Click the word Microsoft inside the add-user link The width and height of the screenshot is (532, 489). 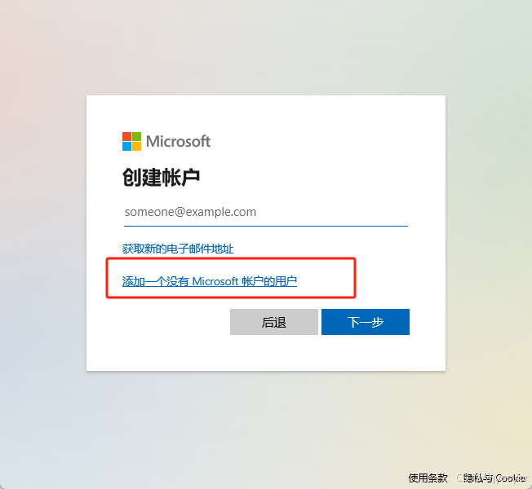pyautogui.click(x=215, y=281)
